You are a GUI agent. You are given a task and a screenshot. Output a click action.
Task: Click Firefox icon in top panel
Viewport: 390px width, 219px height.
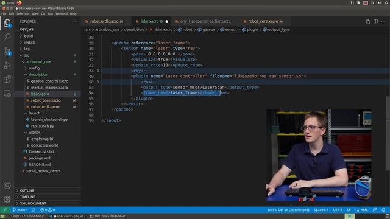pos(19,2)
